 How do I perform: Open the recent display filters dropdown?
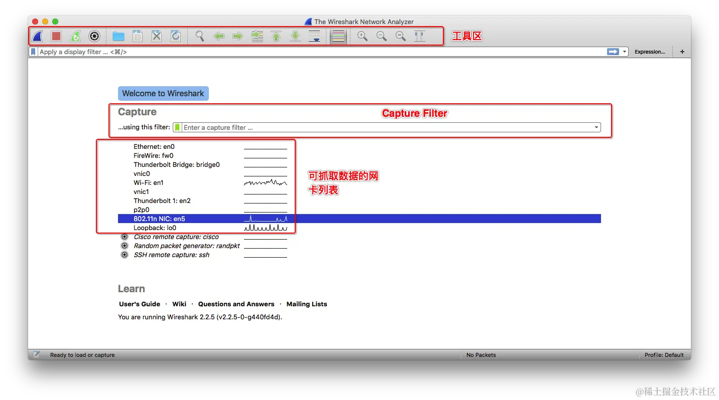click(x=625, y=52)
